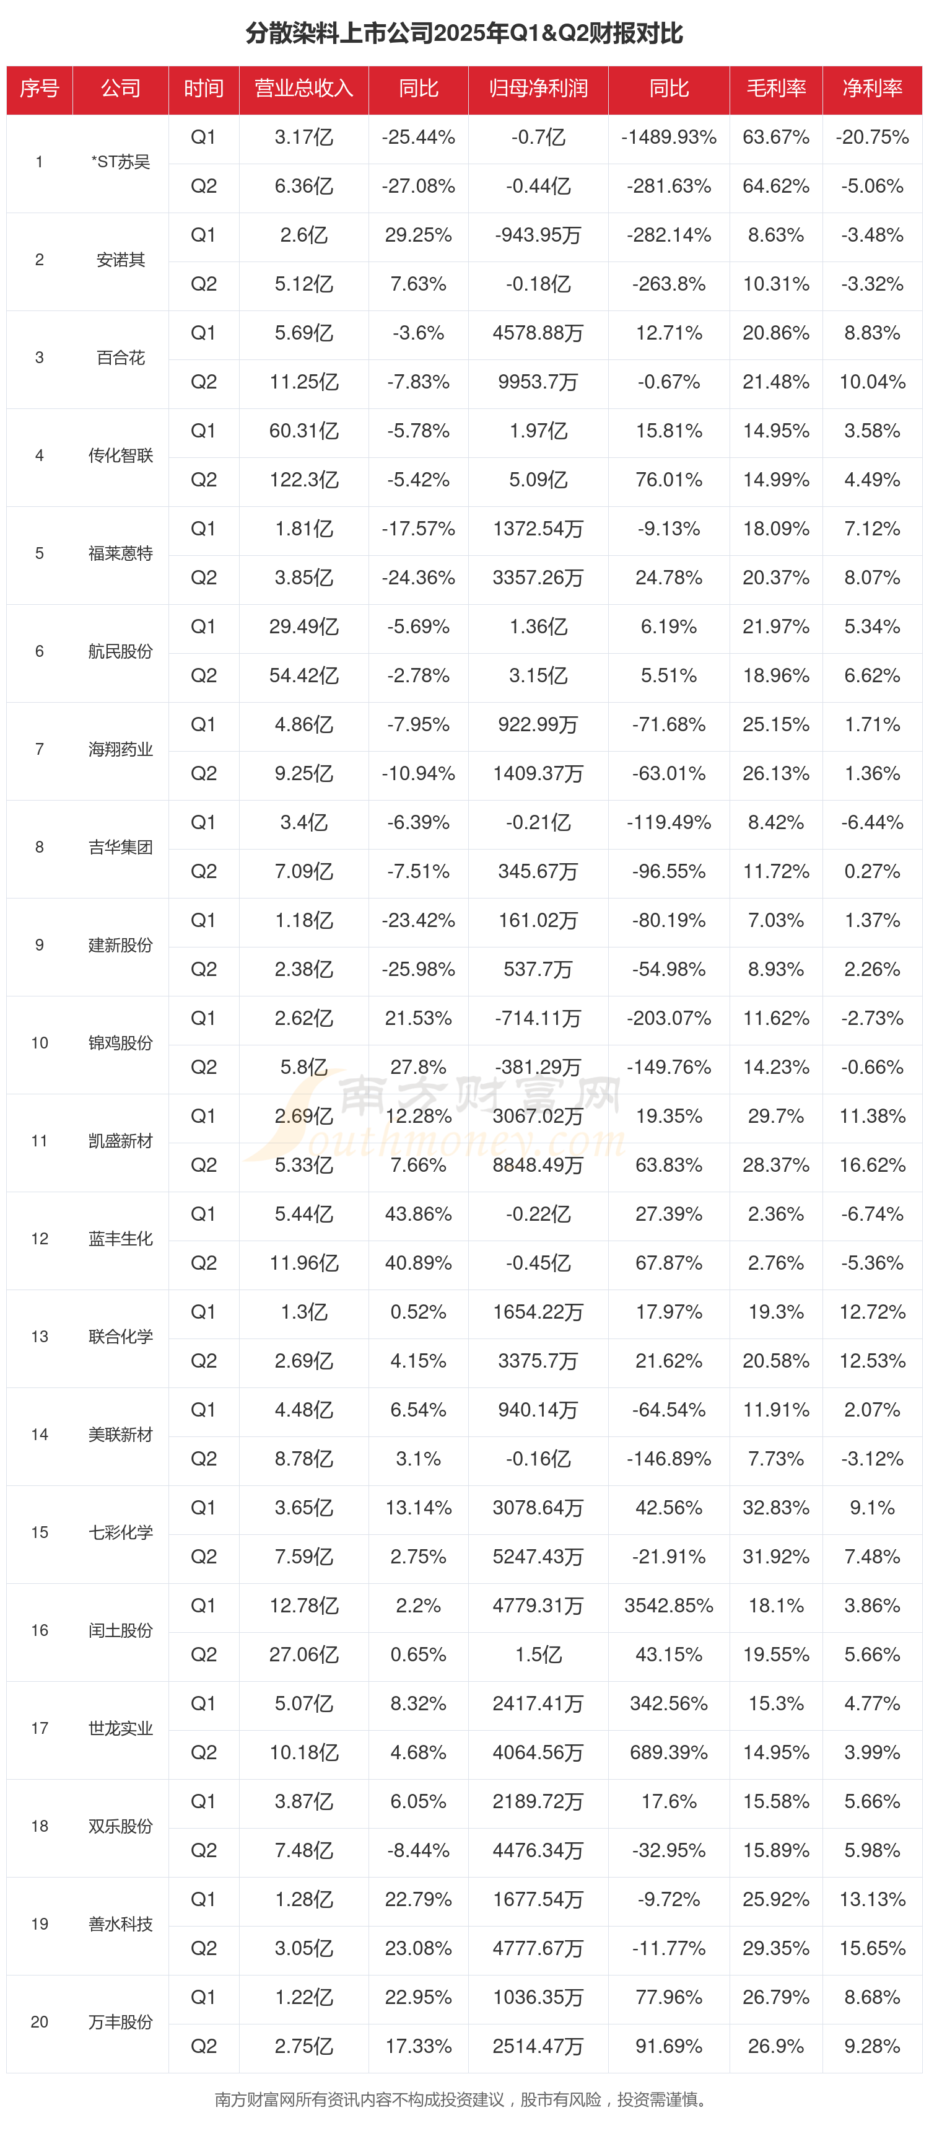The width and height of the screenshot is (929, 2136).
Task: Click the 营业总收入 column header
Action: 303,89
